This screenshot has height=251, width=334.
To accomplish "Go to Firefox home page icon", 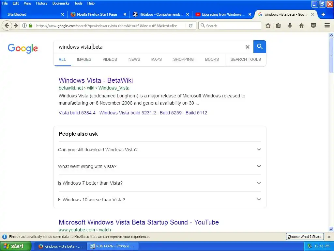I will [302, 25].
